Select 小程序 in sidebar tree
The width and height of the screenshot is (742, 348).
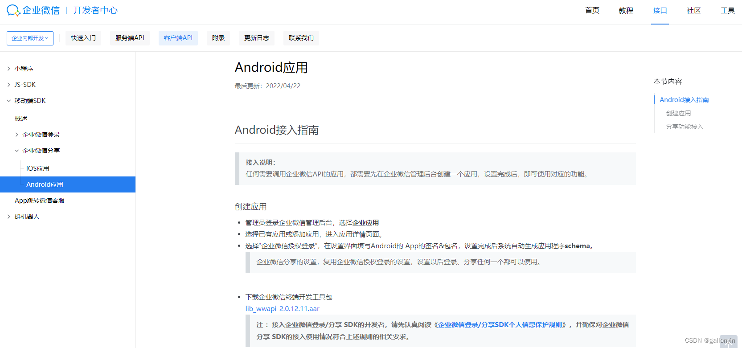24,69
